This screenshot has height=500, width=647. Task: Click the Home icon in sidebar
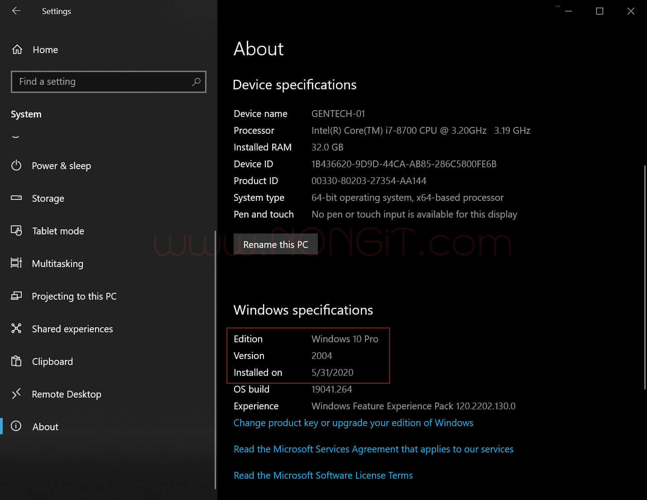(x=17, y=49)
